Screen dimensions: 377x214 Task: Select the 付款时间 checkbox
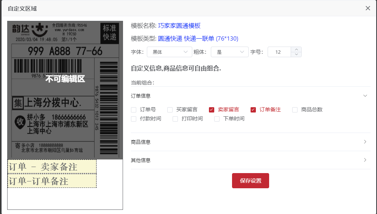coord(134,119)
